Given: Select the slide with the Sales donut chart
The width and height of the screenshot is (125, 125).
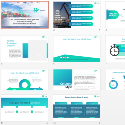Looking at the screenshot, I should coord(115,80).
